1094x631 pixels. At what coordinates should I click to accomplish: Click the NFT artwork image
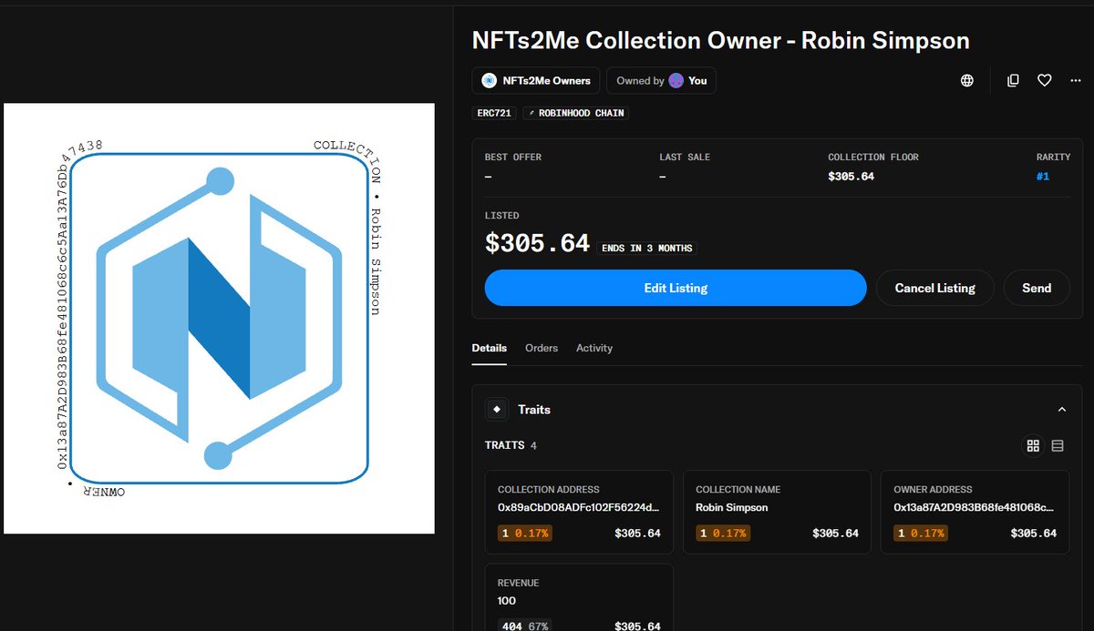[x=219, y=318]
